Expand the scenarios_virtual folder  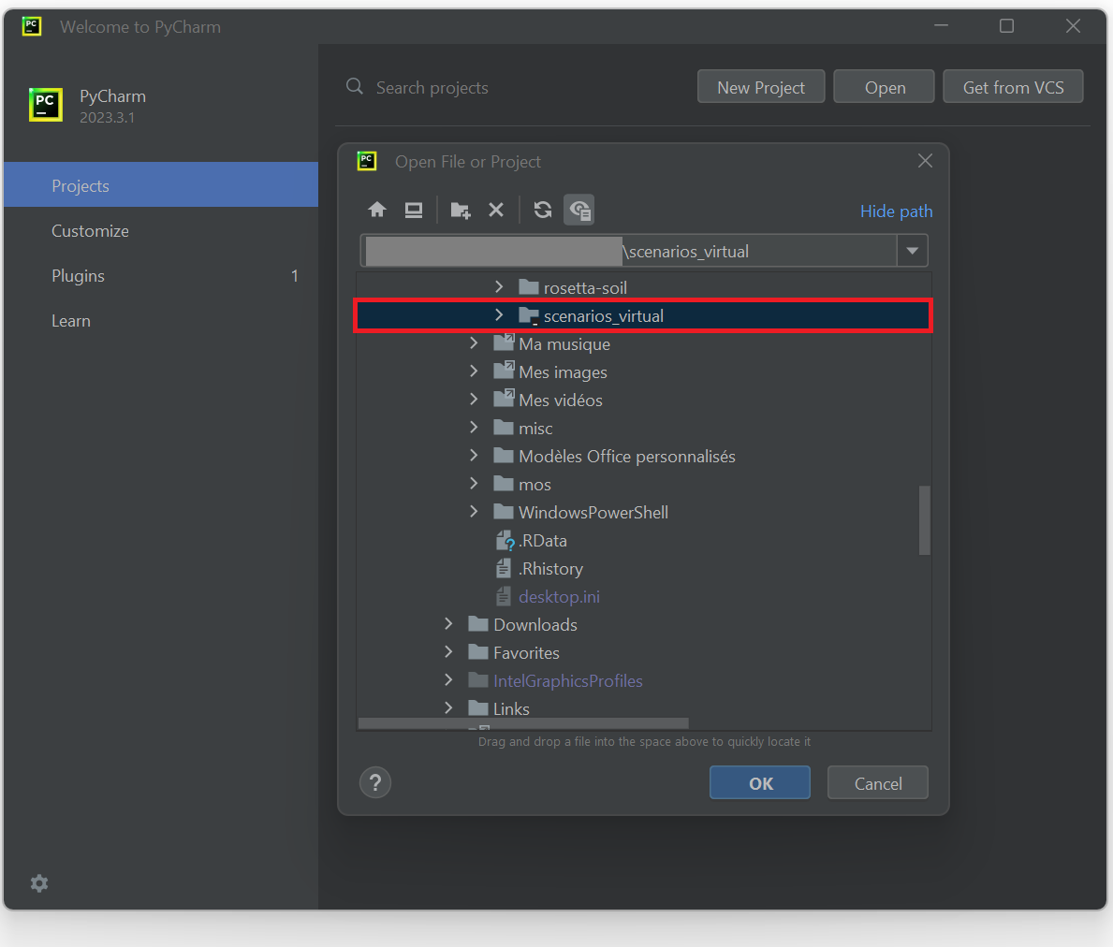[499, 315]
